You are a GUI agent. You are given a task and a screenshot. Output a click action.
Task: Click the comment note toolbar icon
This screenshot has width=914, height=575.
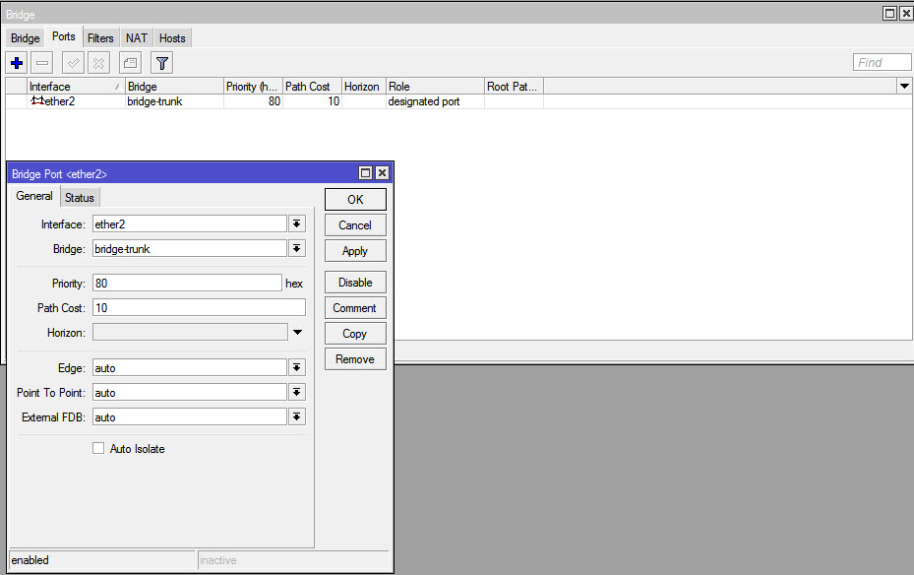(130, 62)
